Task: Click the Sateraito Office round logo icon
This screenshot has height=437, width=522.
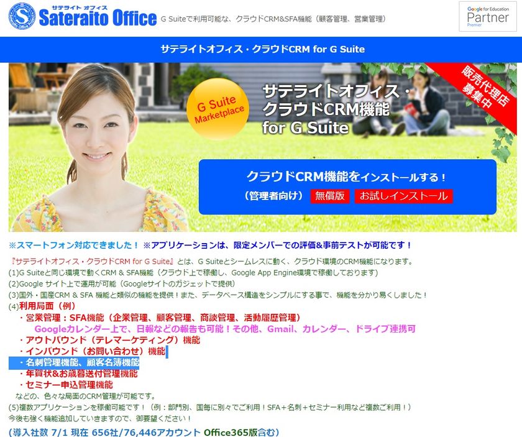Action: point(22,16)
